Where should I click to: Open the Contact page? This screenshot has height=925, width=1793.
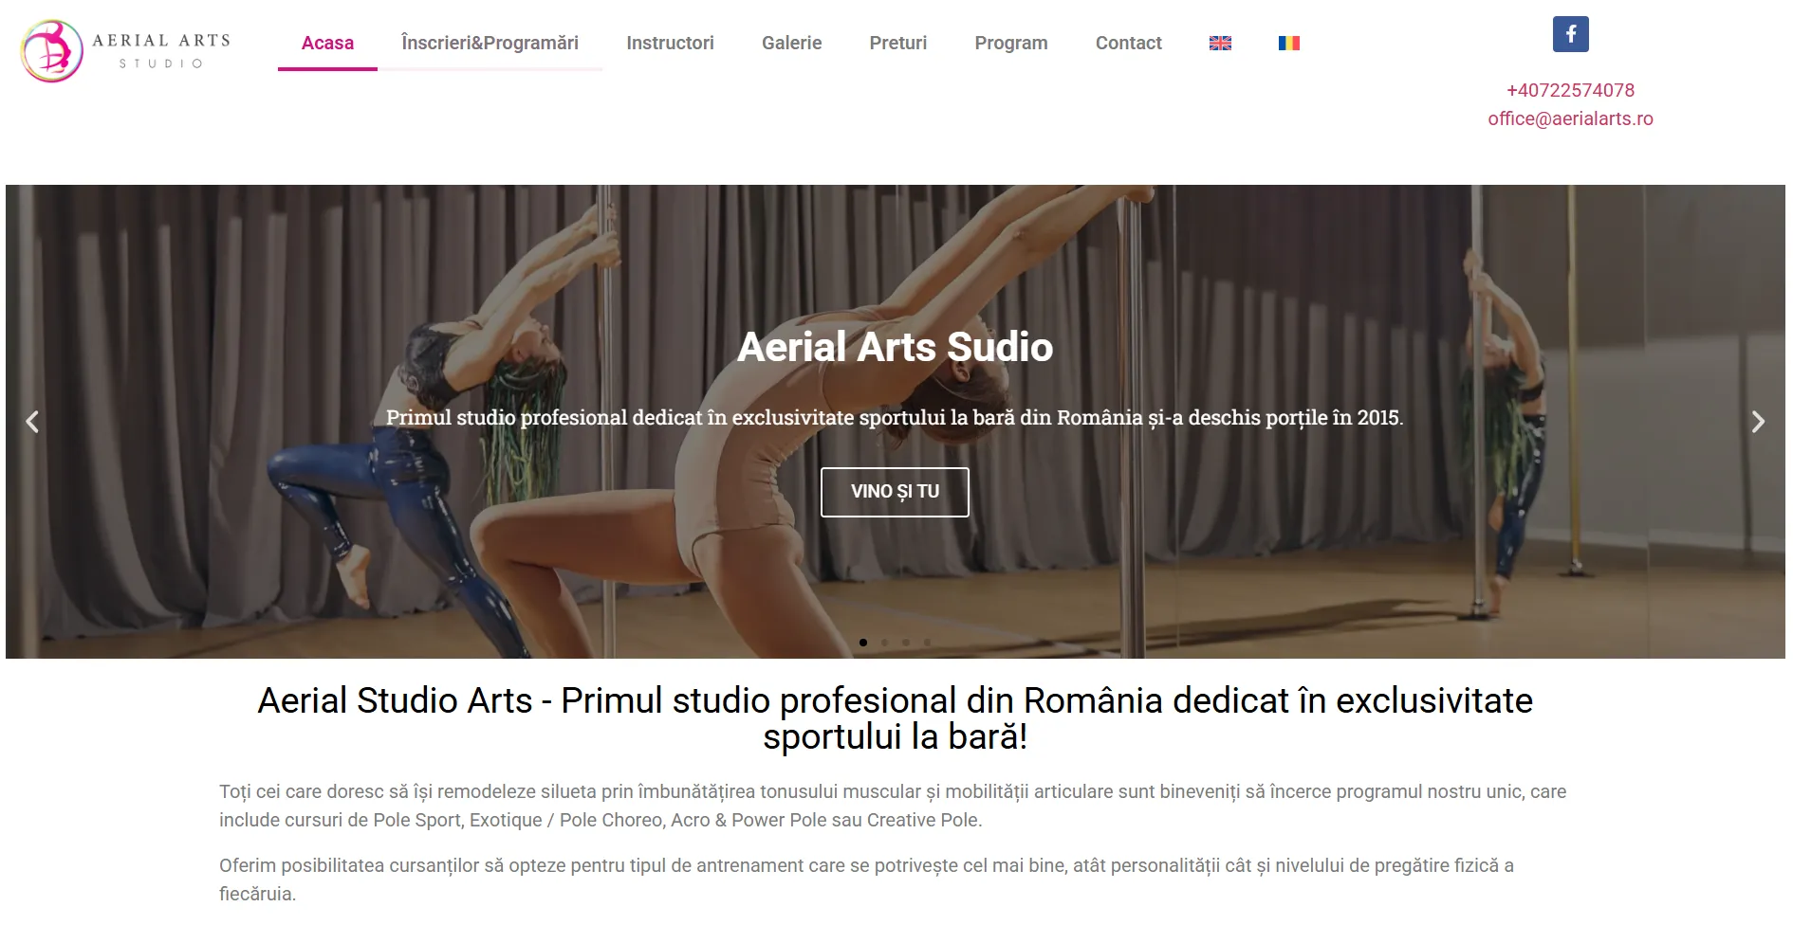[1128, 43]
